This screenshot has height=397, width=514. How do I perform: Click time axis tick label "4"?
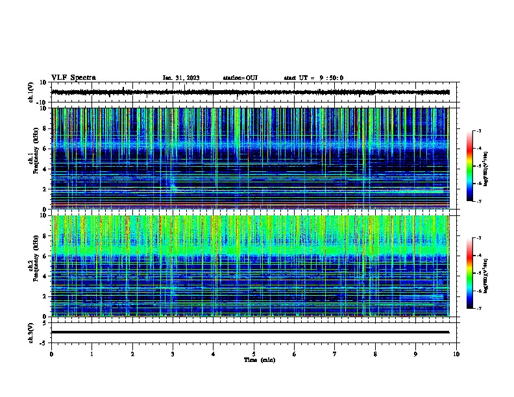click(x=213, y=354)
